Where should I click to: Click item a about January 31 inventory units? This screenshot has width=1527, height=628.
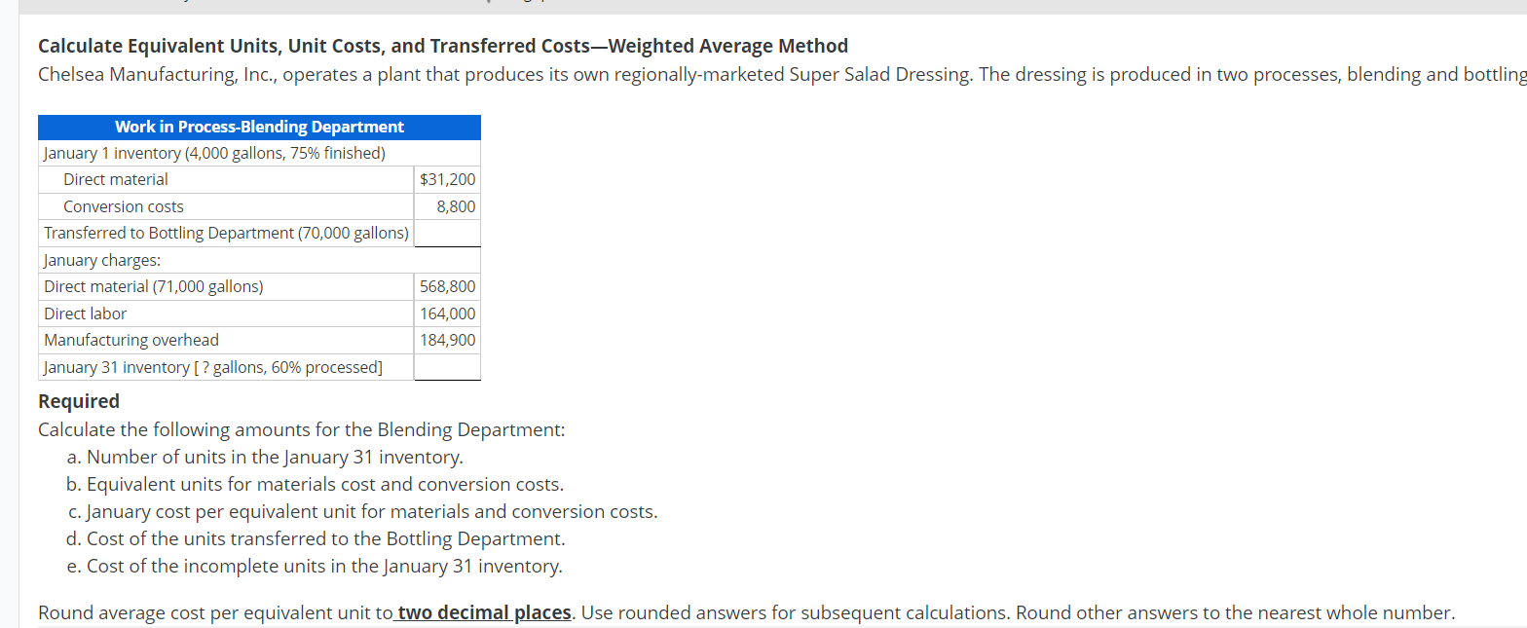[264, 457]
